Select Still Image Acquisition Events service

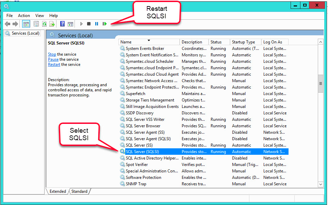204,107
